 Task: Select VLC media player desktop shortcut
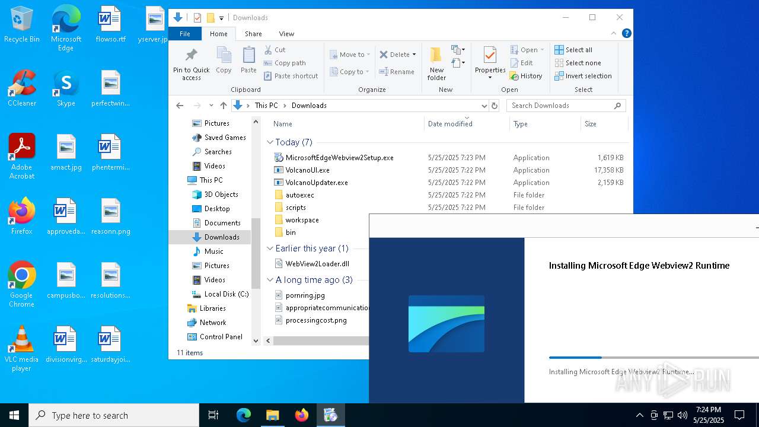(22, 349)
